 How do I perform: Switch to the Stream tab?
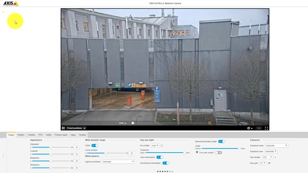pos(21,135)
